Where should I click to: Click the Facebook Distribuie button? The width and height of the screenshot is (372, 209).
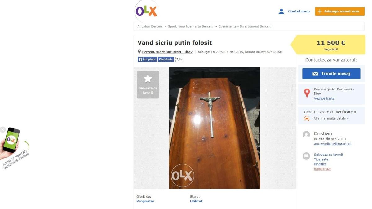click(166, 59)
